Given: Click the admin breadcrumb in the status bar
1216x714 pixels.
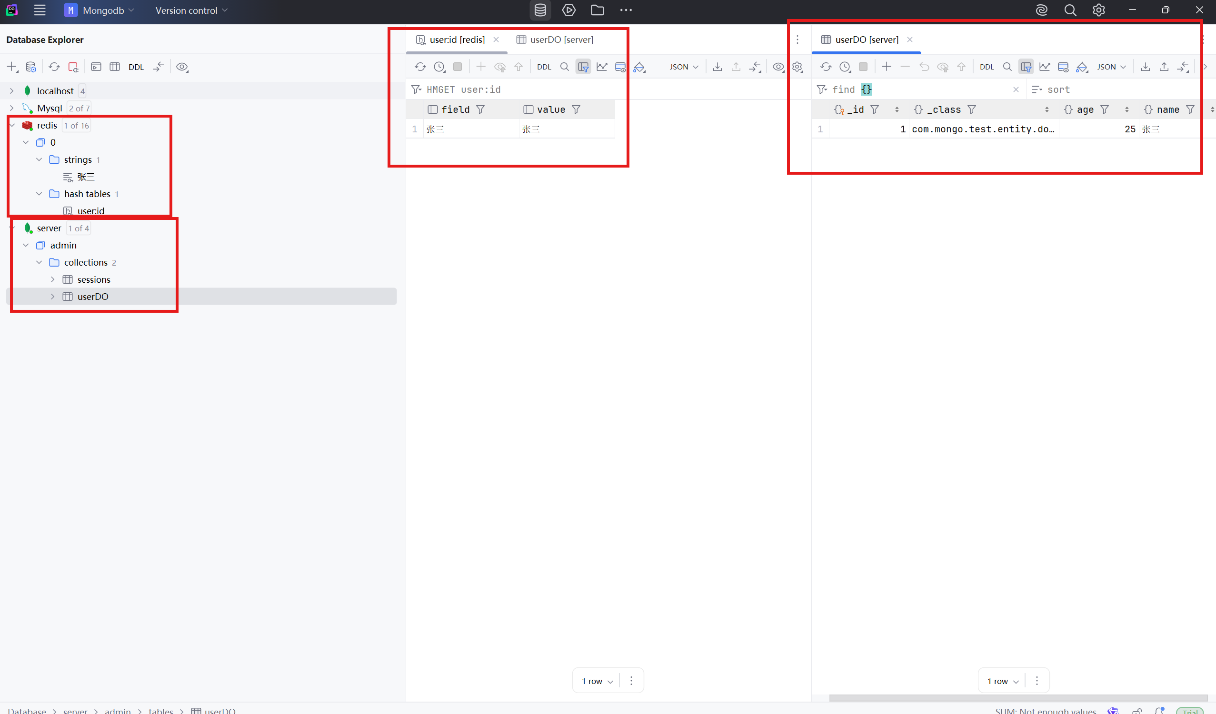Looking at the screenshot, I should (117, 711).
